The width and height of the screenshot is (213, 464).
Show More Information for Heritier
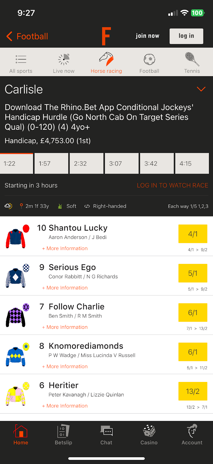65,406
